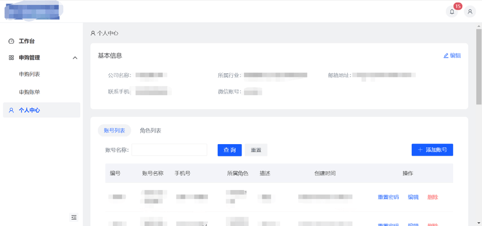Click 编辑 in the first account row
The height and width of the screenshot is (226, 482).
pyautogui.click(x=413, y=197)
